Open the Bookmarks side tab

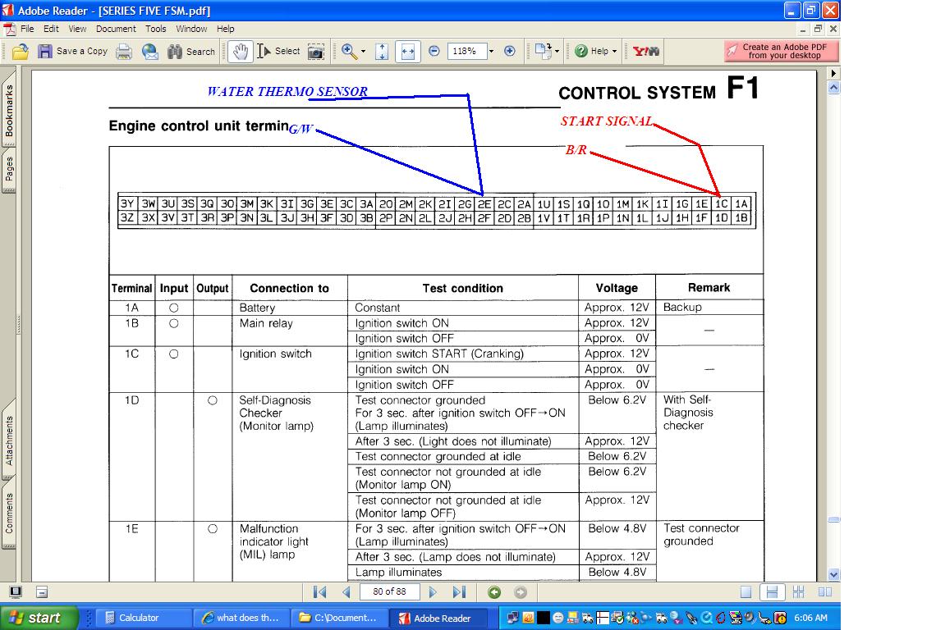pos(9,112)
